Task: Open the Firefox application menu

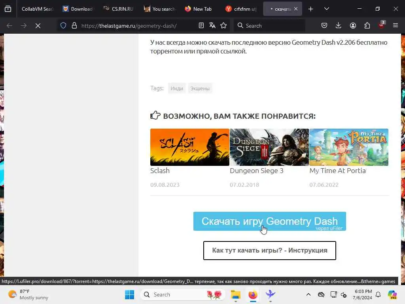Action: point(396,26)
